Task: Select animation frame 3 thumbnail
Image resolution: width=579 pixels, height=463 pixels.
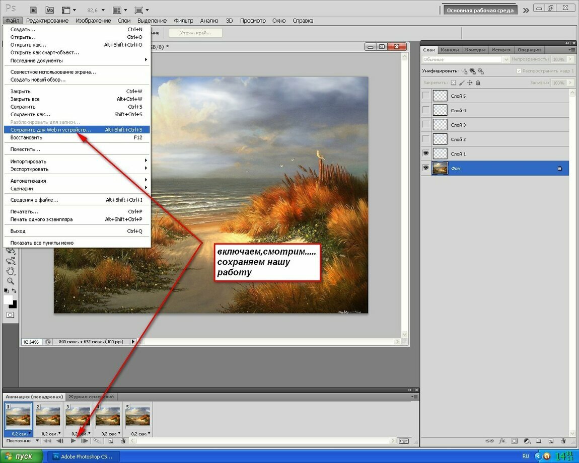Action: tap(78, 416)
